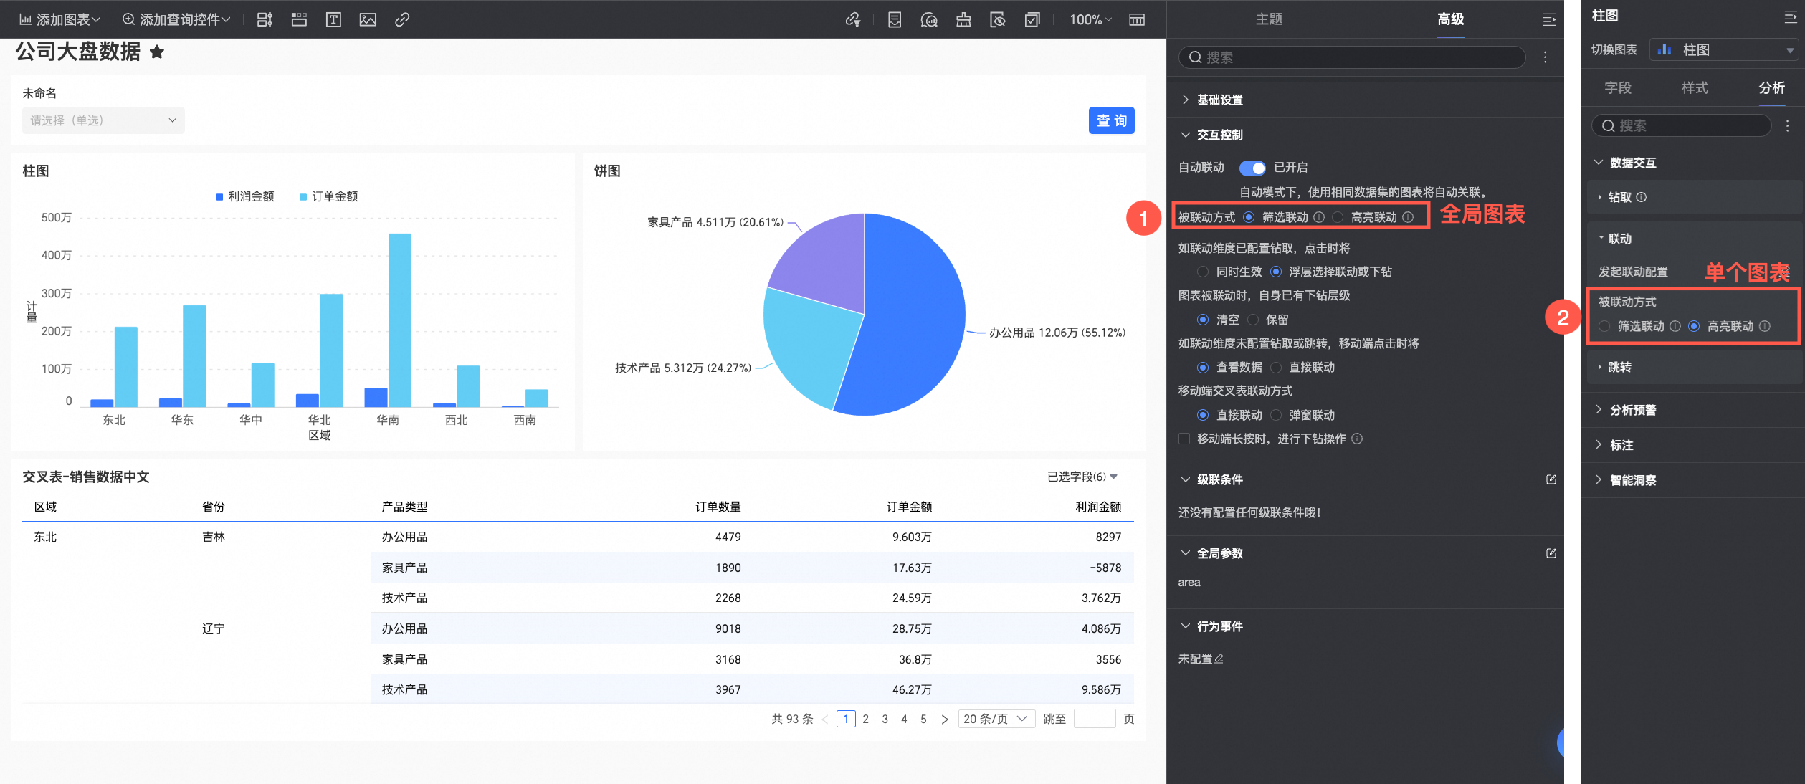Image resolution: width=1805 pixels, height=784 pixels.
Task: Toggle the 自动联动 switch
Action: click(1252, 168)
